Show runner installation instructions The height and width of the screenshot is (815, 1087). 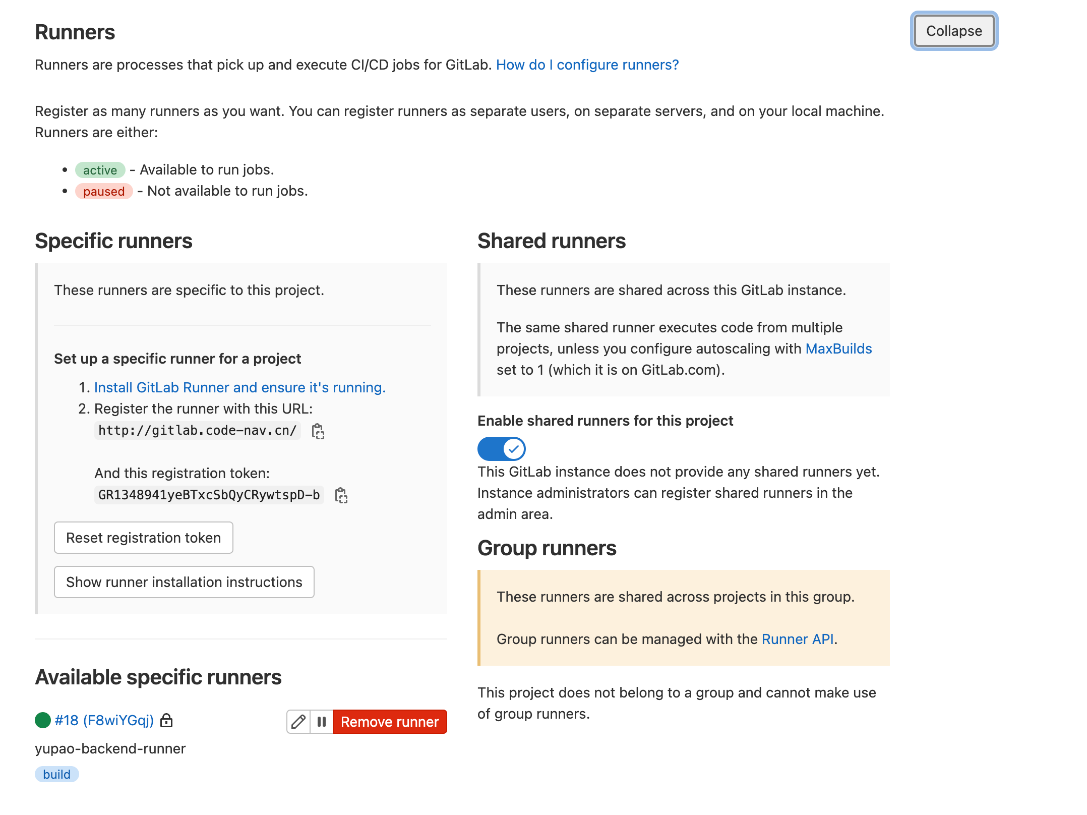pos(184,582)
